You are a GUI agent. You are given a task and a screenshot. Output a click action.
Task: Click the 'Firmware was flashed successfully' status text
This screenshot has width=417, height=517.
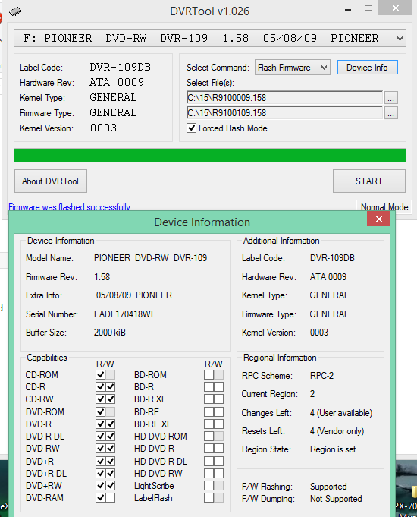(71, 207)
